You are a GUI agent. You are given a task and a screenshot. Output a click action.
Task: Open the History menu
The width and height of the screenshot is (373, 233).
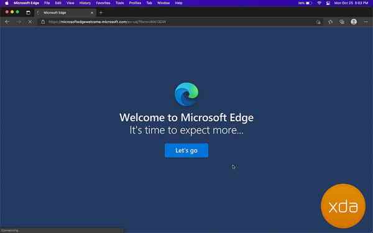coord(85,3)
